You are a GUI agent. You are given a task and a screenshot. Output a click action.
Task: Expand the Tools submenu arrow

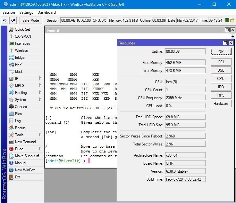click(x=40, y=135)
